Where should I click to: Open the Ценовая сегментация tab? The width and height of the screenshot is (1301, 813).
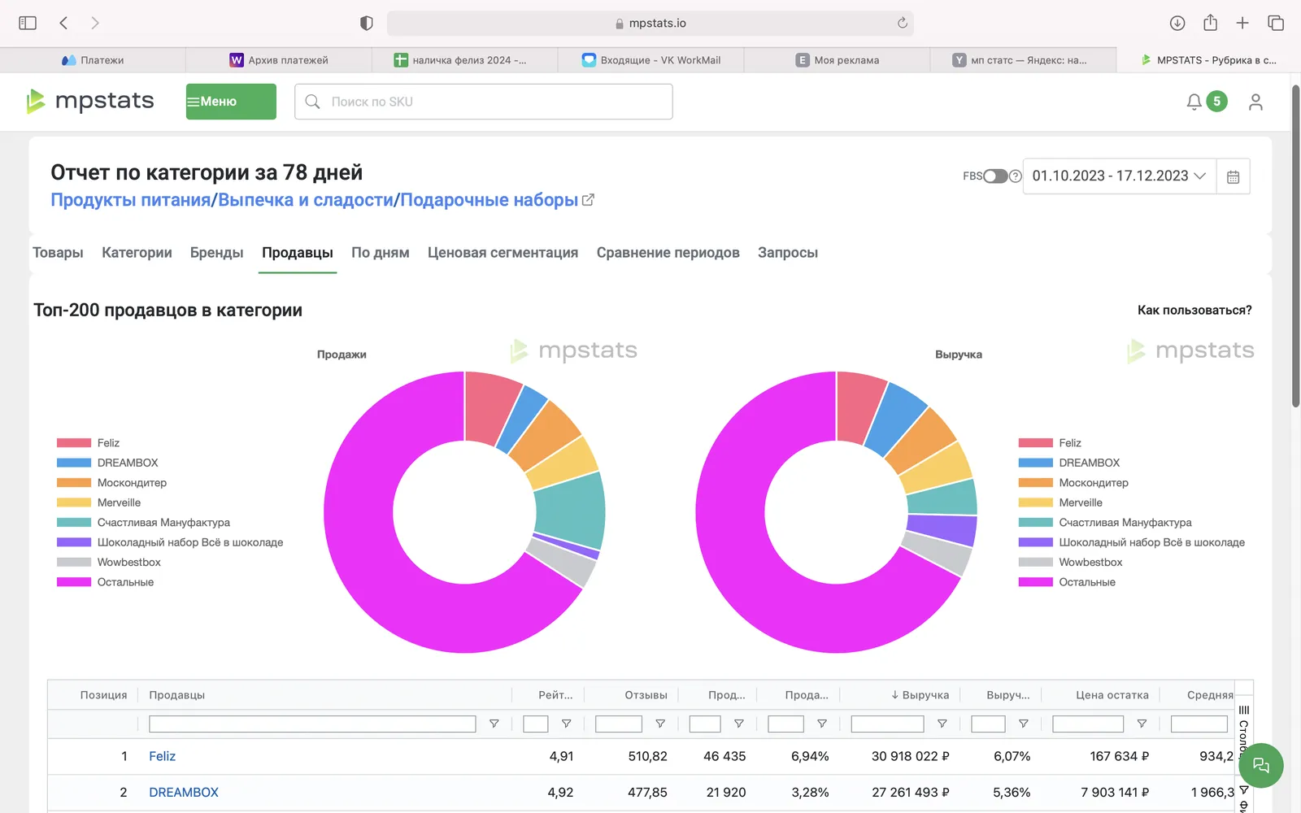coord(503,253)
